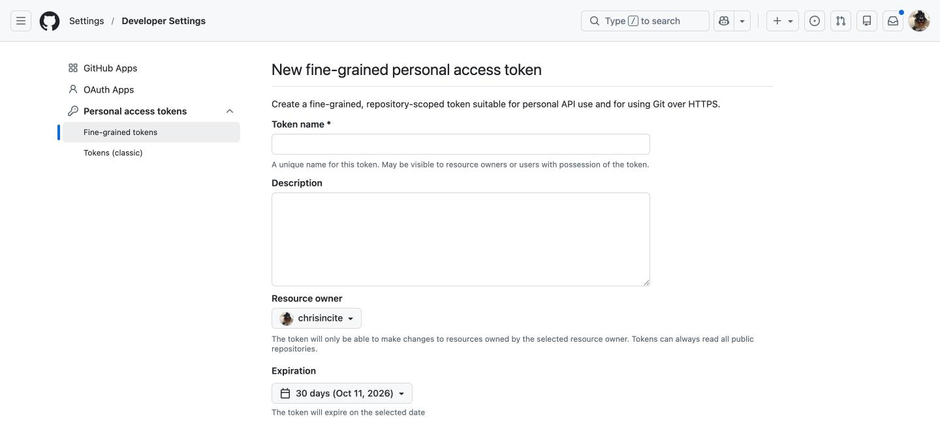Open the Pull requests header icon
Screen dimensions: 940x435
(x=841, y=21)
